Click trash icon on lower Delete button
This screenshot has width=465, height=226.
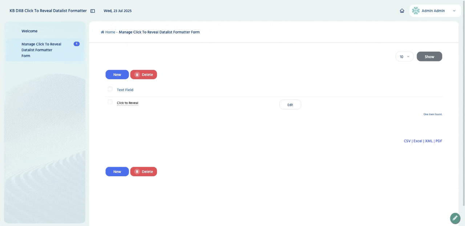[x=137, y=171]
